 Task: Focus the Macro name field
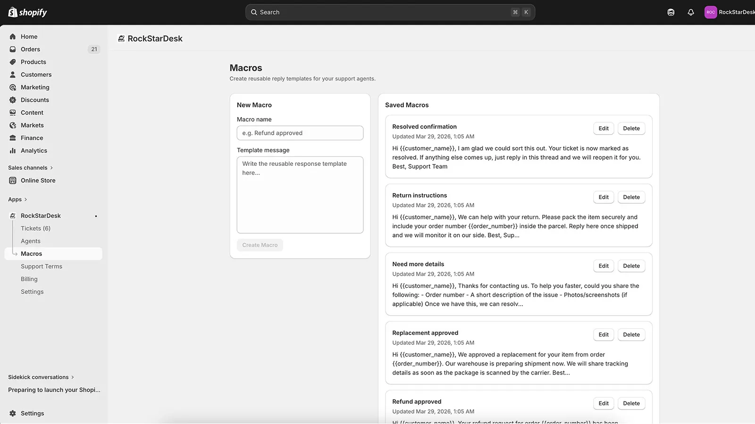tap(300, 133)
